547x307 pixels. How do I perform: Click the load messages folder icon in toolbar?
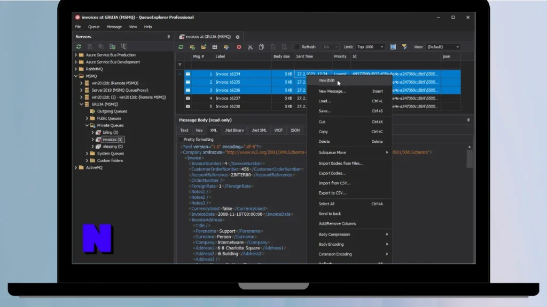point(204,47)
